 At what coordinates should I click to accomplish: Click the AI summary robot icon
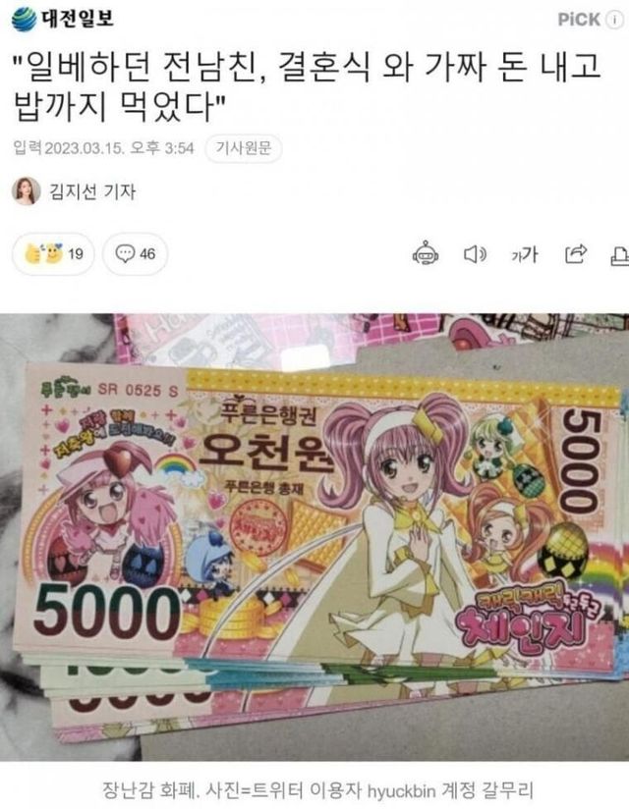pos(426,253)
